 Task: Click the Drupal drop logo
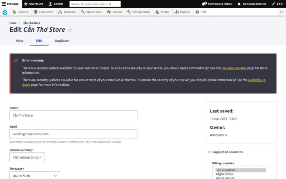click(5, 12)
